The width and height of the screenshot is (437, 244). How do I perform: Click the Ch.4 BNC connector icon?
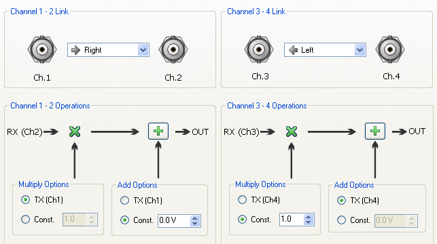[x=390, y=49]
